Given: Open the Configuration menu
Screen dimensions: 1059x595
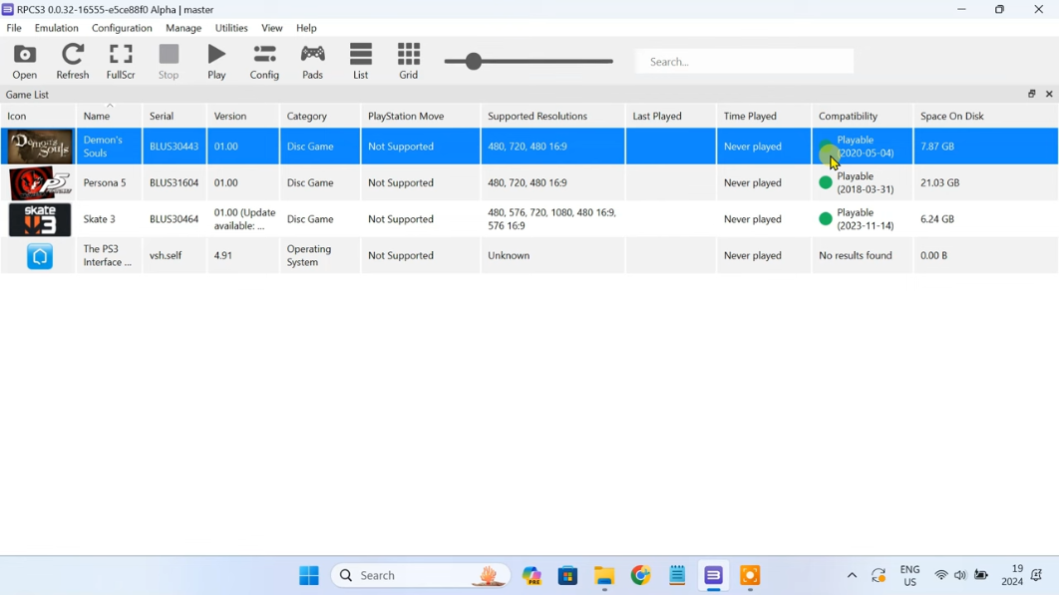Looking at the screenshot, I should (x=122, y=28).
